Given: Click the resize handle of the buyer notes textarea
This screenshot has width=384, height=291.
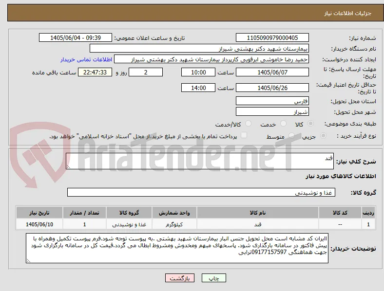Looking at the screenshot, I should coord(28,261).
